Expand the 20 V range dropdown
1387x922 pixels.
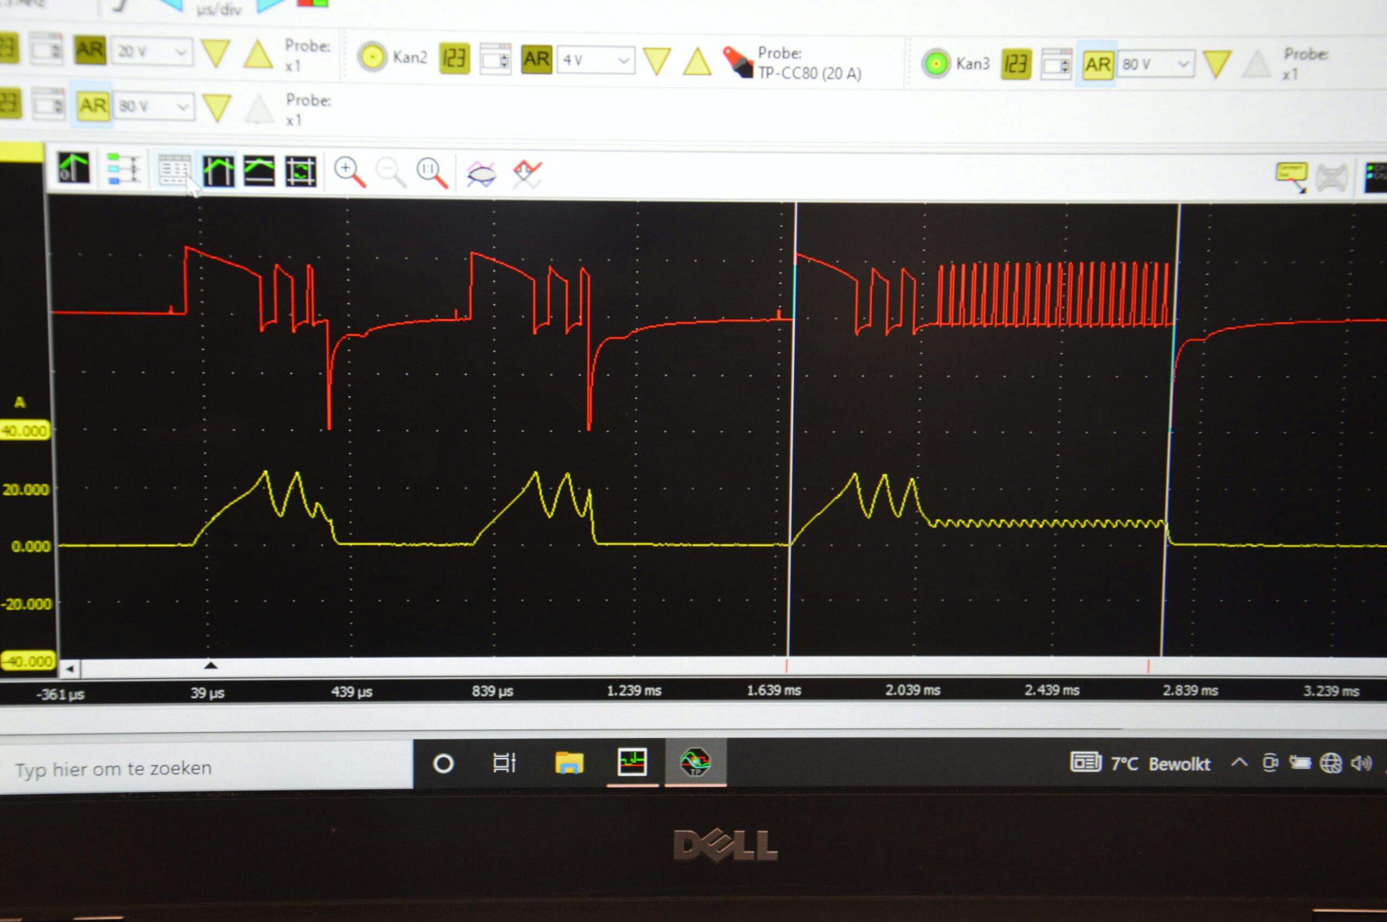point(152,52)
